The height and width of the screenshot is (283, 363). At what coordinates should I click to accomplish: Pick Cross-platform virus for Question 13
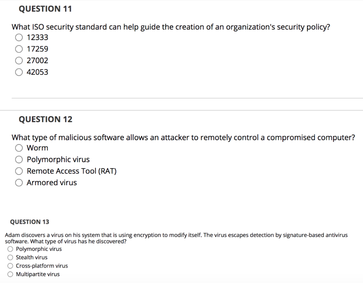(x=10, y=266)
